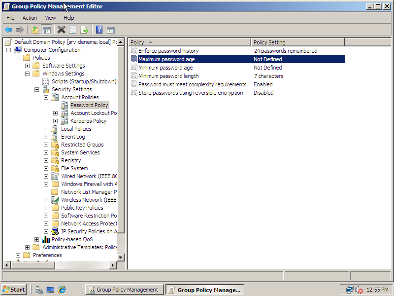
Task: Collapse the Account Policies node
Action: point(46,97)
